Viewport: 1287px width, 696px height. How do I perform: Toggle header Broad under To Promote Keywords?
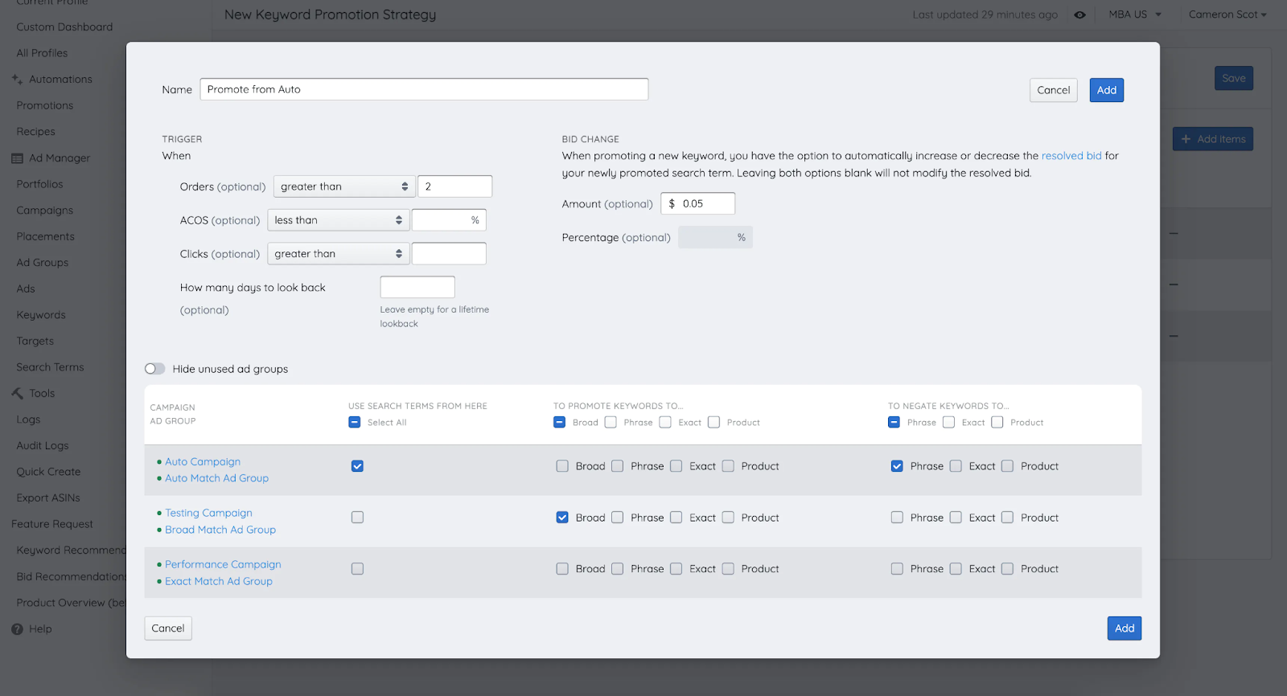(559, 422)
